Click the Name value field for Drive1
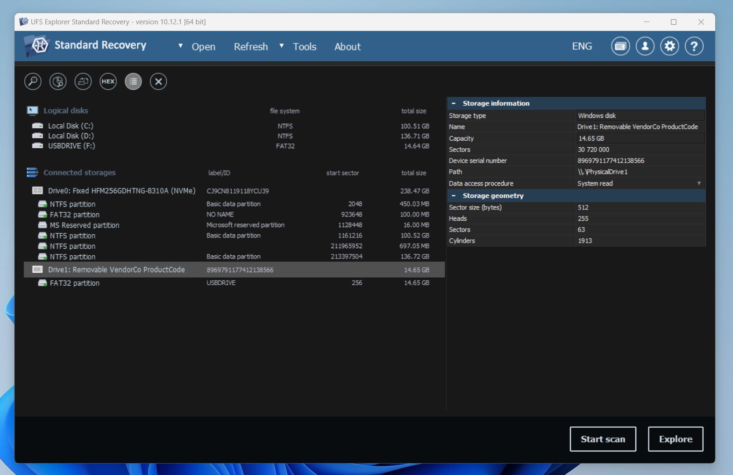This screenshot has width=733, height=475. (640, 127)
